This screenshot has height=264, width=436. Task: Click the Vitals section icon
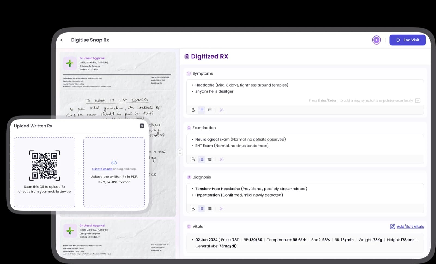[x=189, y=227]
